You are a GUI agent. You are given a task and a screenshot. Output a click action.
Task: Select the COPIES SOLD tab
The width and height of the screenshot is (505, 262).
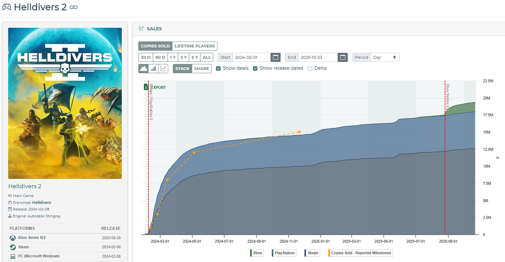click(155, 46)
